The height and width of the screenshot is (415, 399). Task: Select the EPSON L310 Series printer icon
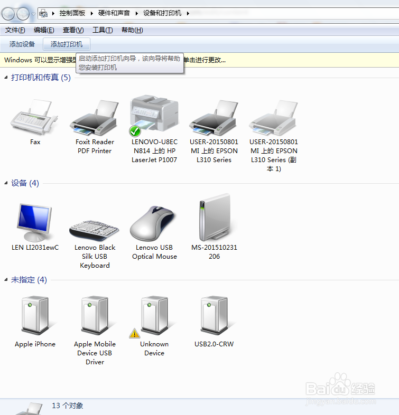[214, 117]
